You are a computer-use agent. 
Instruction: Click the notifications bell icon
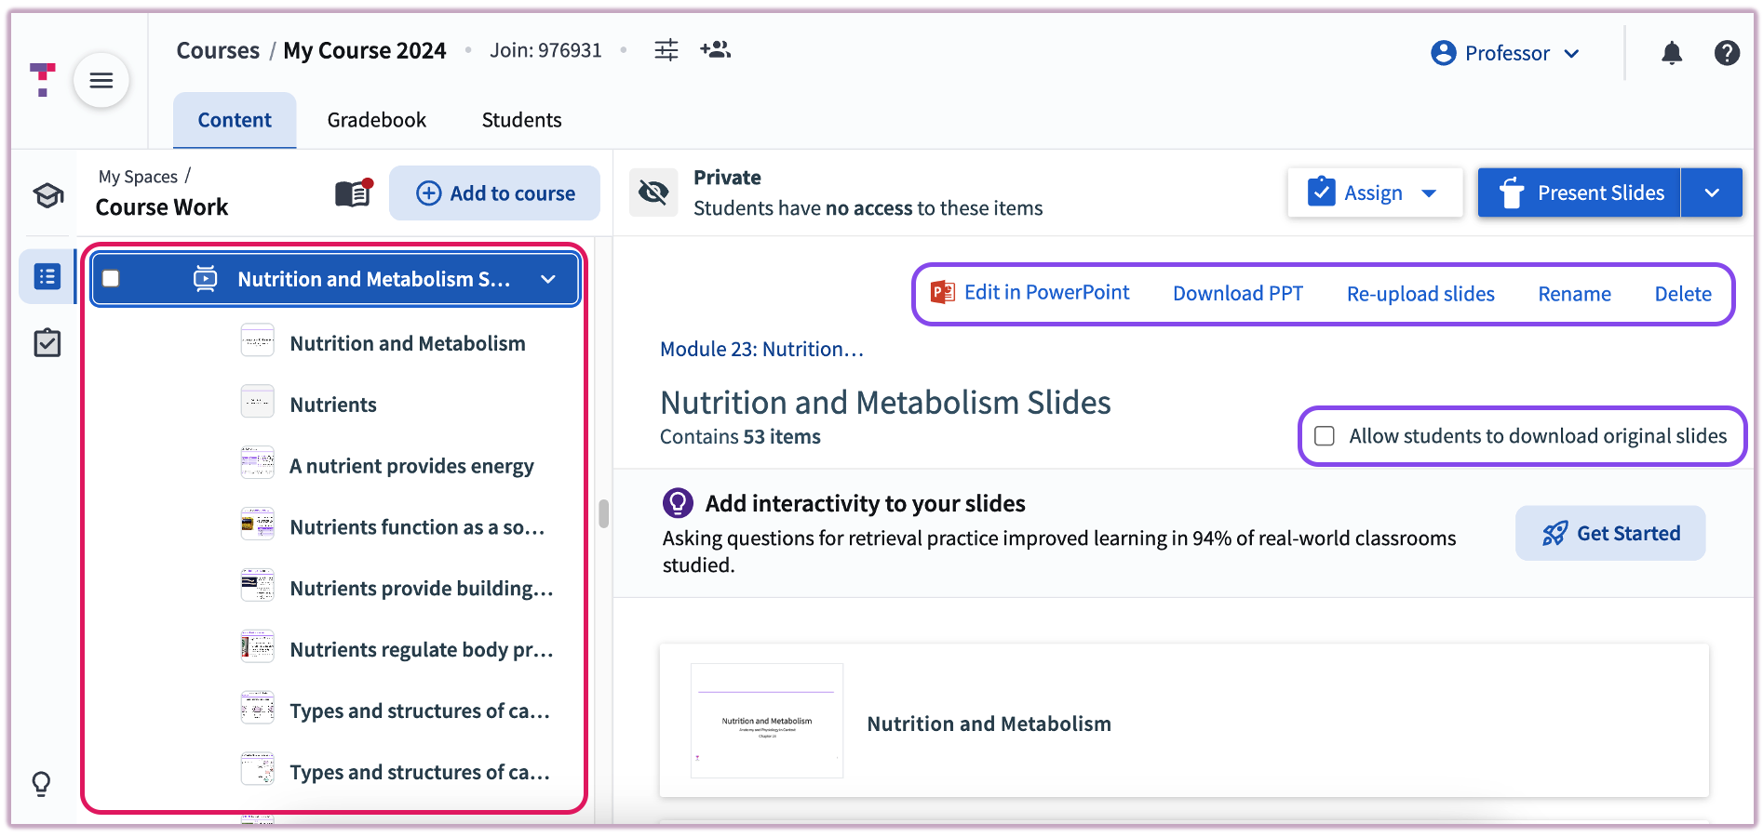click(x=1671, y=53)
